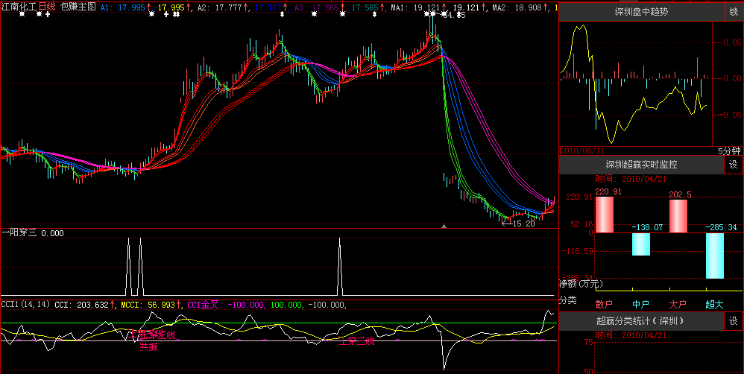Open 设 settings for 深圳超赢实时监控 panel
Viewport: 744px width, 374px height.
tap(734, 165)
